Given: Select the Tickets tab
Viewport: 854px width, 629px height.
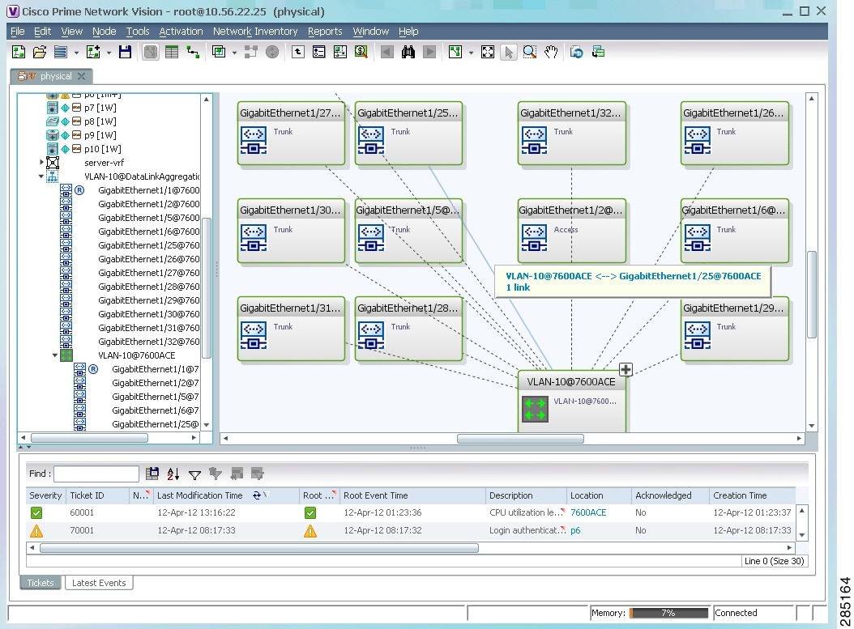Looking at the screenshot, I should 41,583.
